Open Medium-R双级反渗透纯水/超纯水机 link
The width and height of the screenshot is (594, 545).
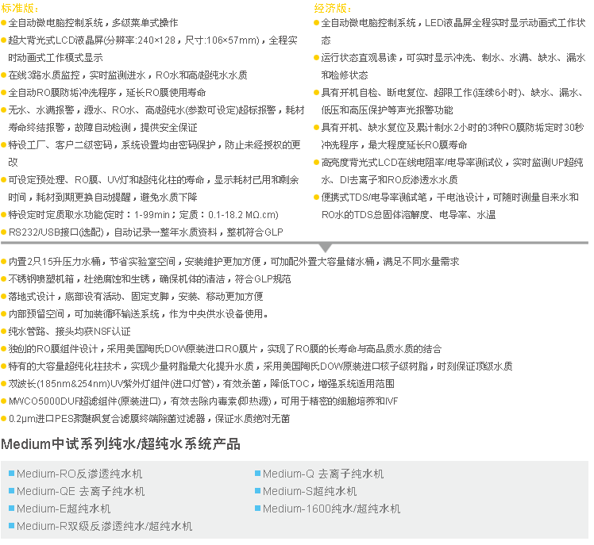point(104,526)
